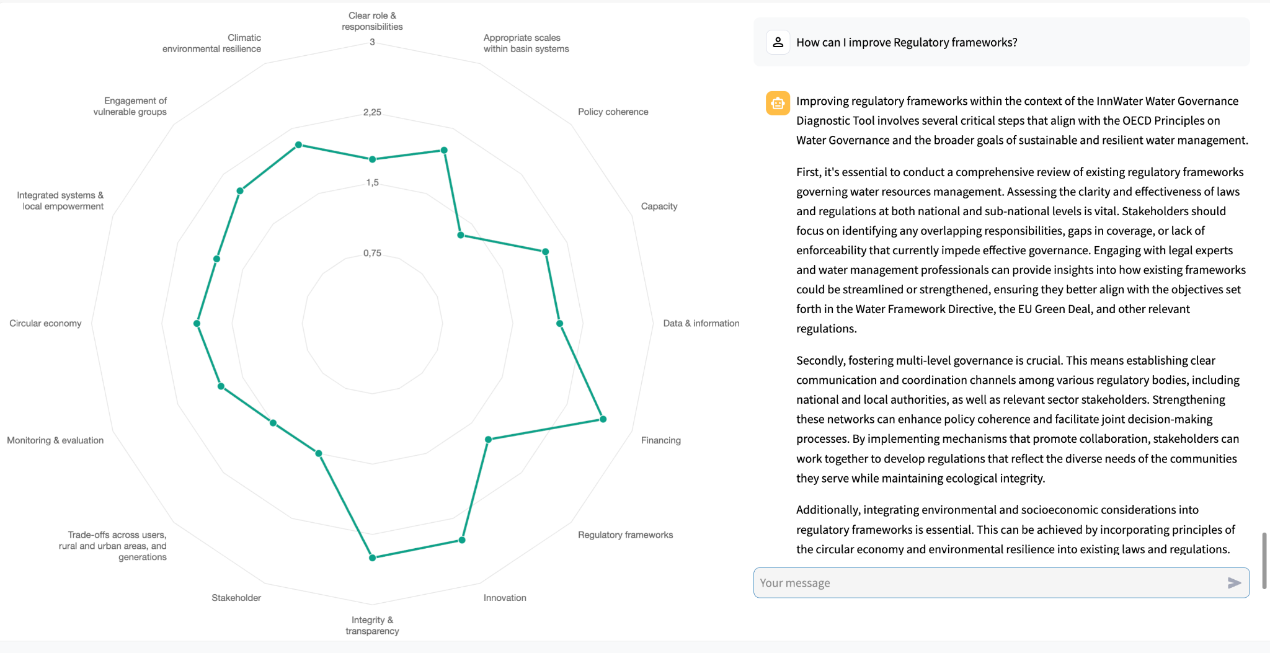The width and height of the screenshot is (1270, 653).
Task: Click the chat panel scrollbar thumb
Action: [x=1264, y=560]
